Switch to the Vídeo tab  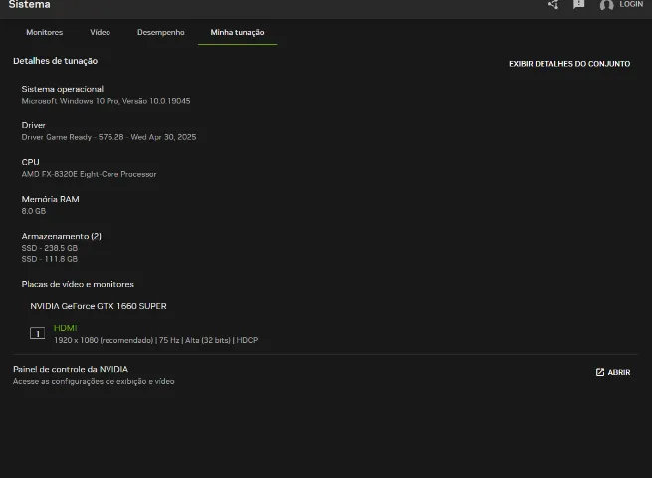101,32
